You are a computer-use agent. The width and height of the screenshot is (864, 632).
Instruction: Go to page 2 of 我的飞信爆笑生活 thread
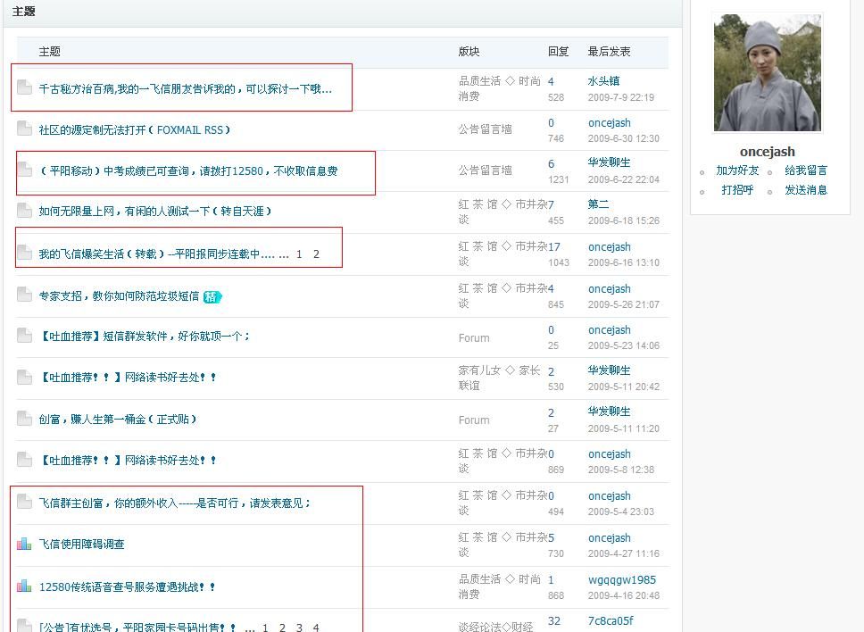[316, 254]
